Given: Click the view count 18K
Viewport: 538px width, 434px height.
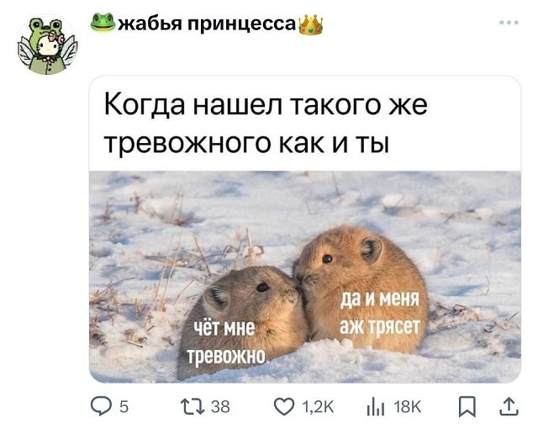Looking at the screenshot, I should 407,407.
